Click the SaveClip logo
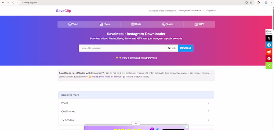 tap(63, 11)
